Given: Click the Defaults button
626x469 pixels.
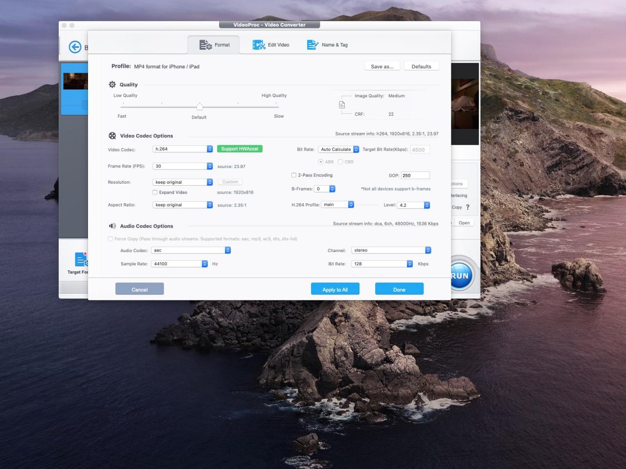Looking at the screenshot, I should [422, 66].
